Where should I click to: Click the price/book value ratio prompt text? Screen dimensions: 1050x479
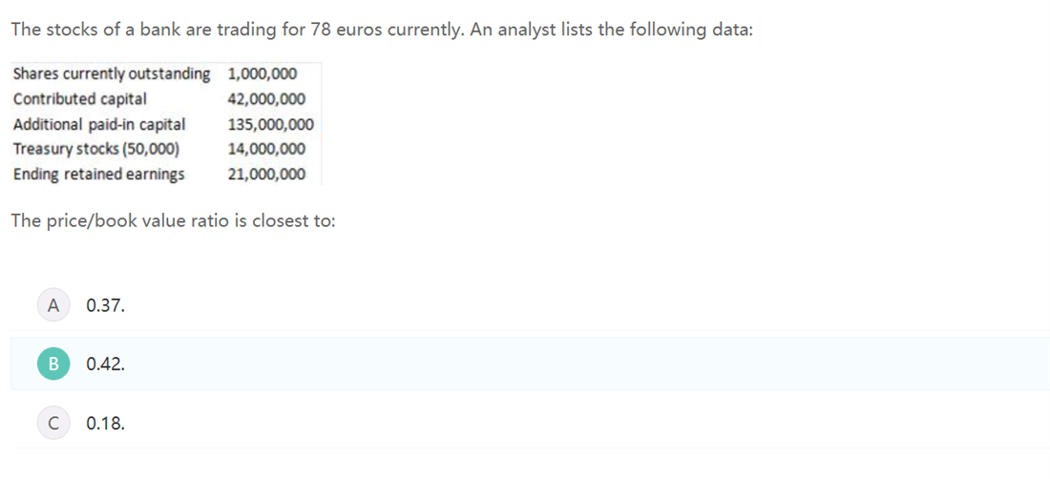point(174,221)
